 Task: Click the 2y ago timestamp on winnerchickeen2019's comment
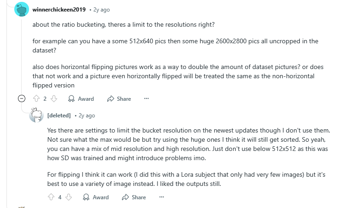pyautogui.click(x=101, y=10)
